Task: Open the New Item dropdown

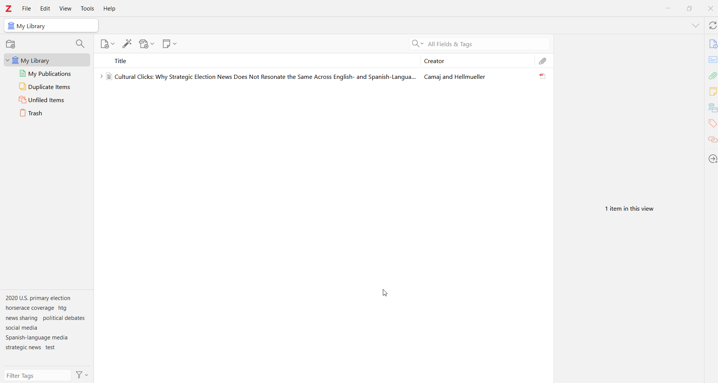Action: 107,44
